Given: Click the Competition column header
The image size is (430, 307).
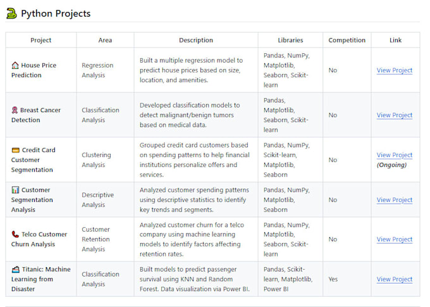Looking at the screenshot, I should click(347, 40).
